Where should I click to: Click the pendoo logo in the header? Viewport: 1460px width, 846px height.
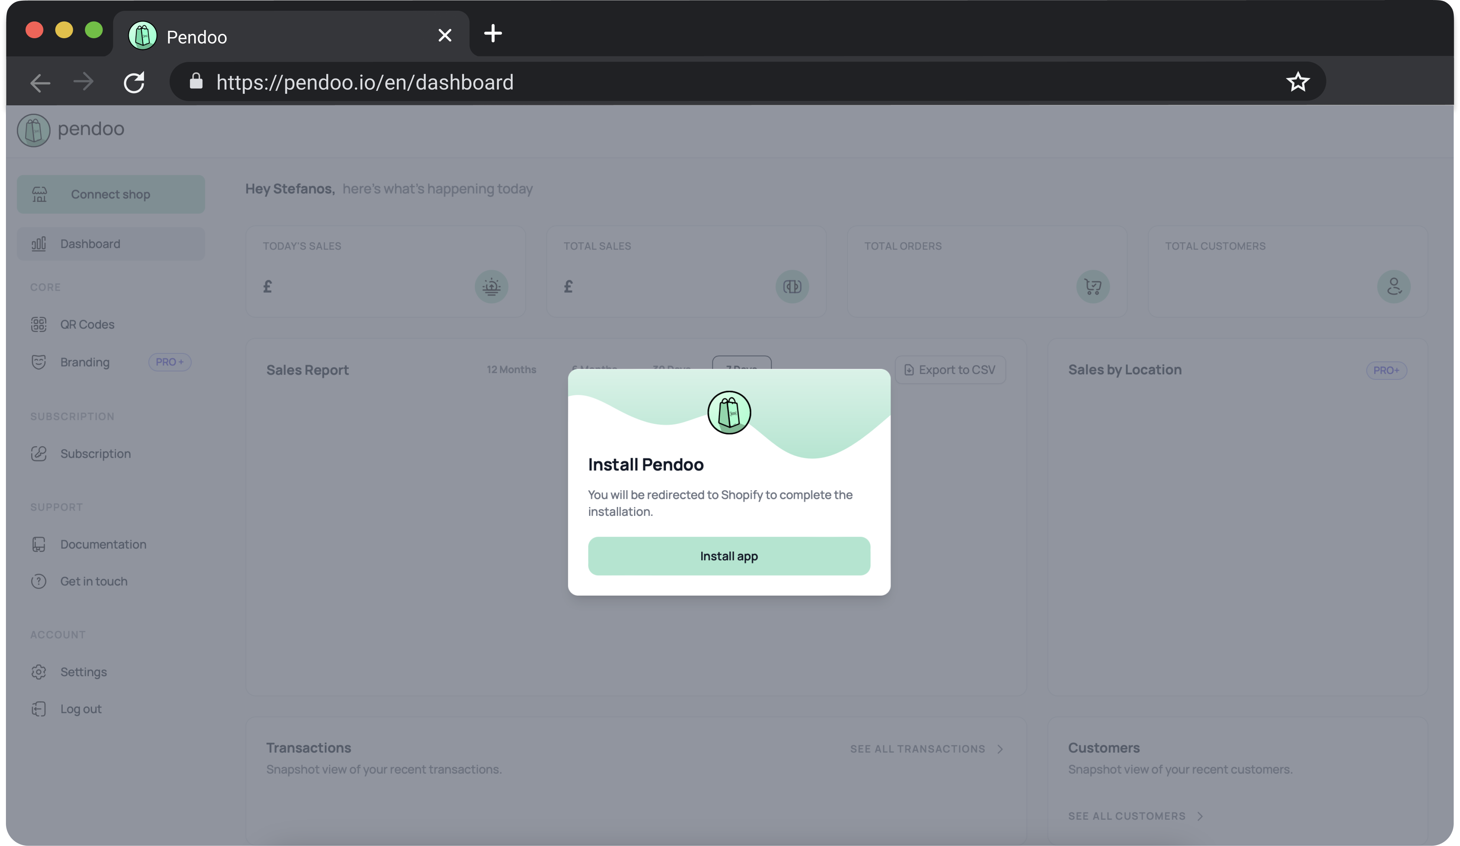point(71,129)
